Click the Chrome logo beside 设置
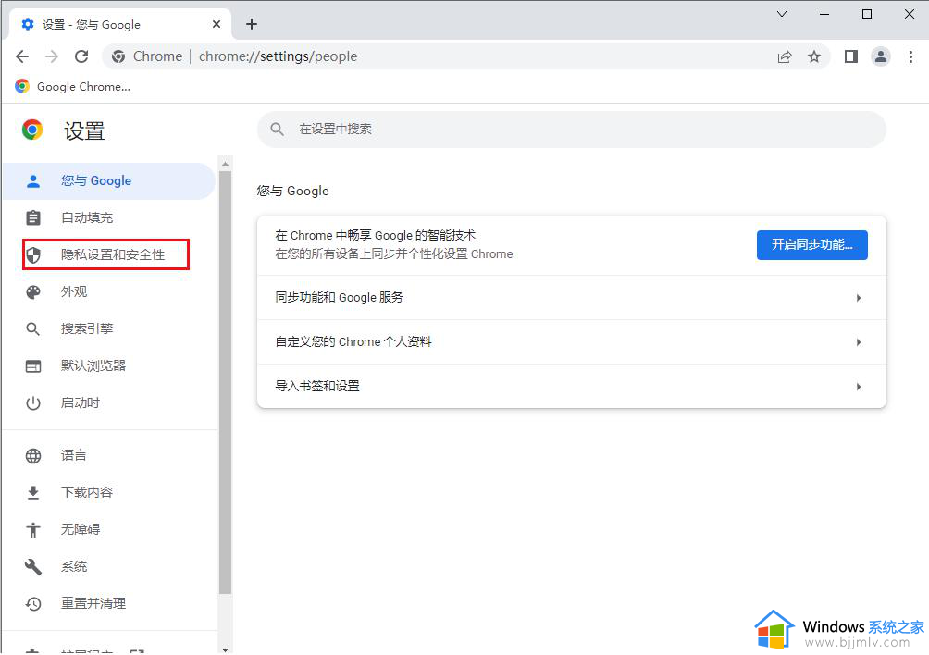This screenshot has width=929, height=655. coord(32,130)
